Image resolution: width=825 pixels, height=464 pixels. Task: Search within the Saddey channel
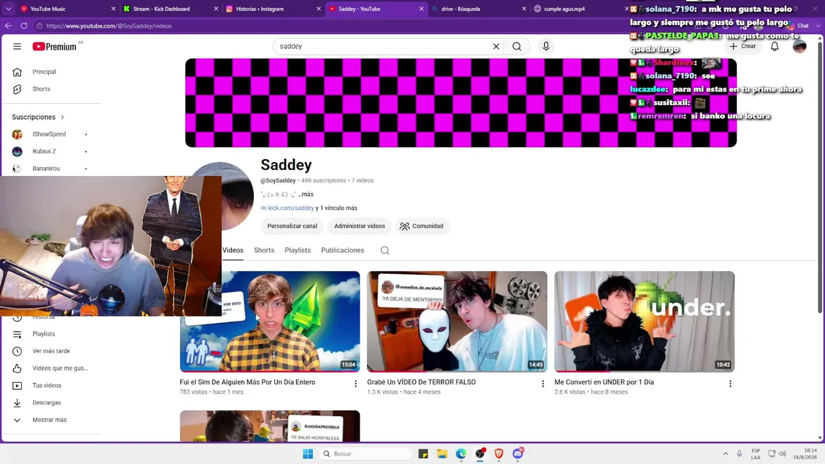coord(385,251)
